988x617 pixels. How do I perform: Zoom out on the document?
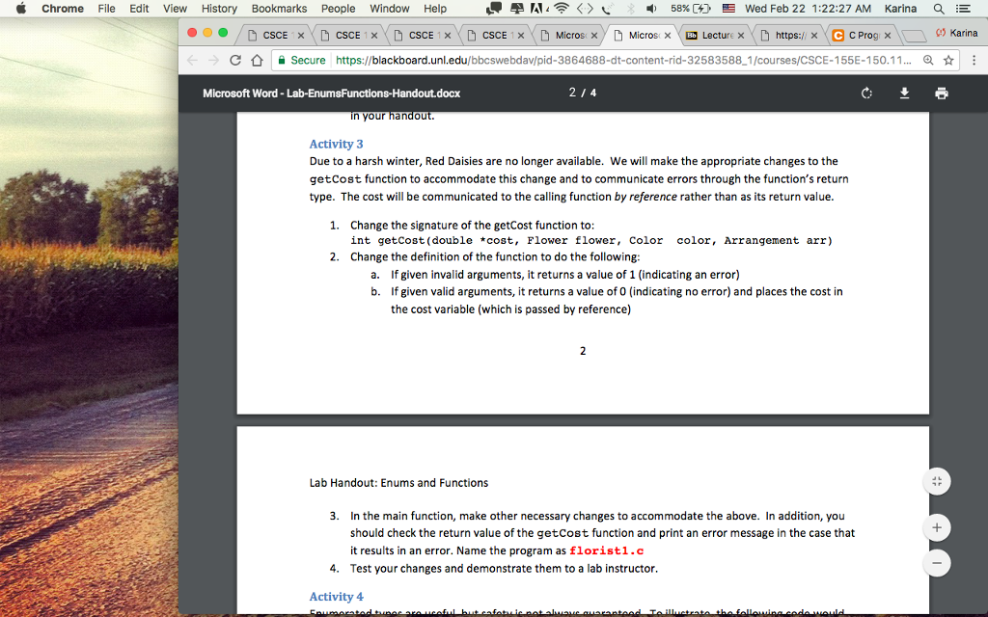pos(936,563)
